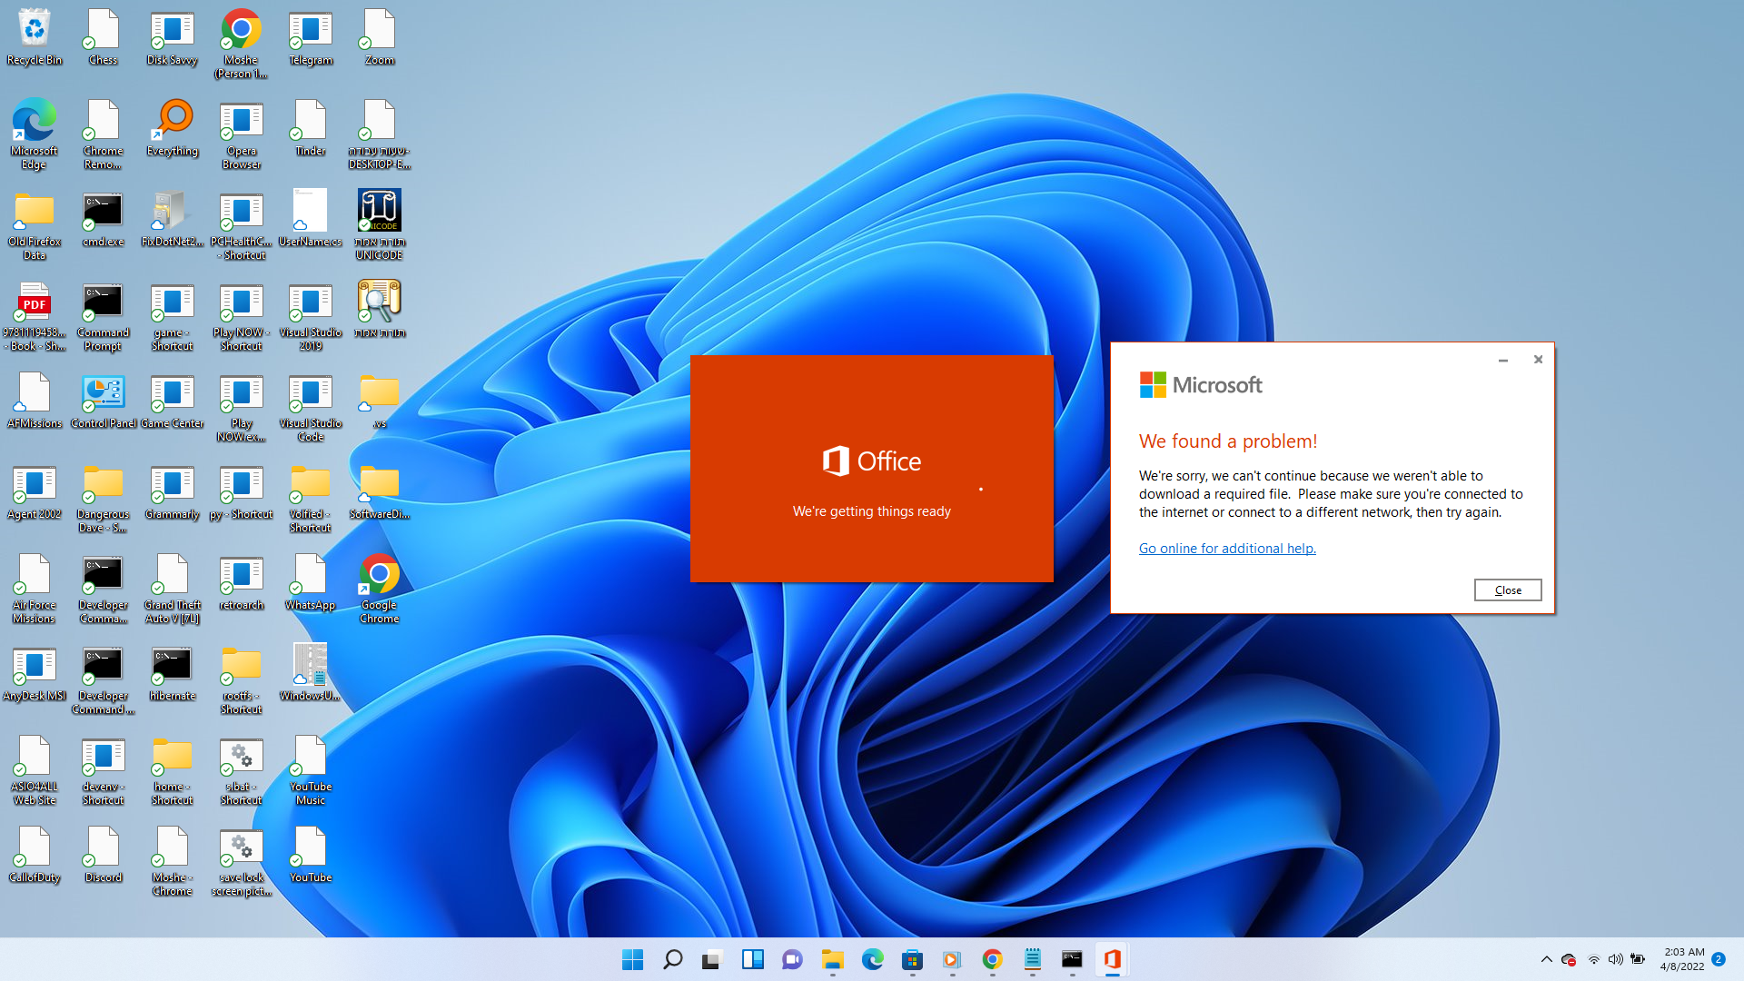The height and width of the screenshot is (981, 1744).
Task: Open taskbar Search
Action: click(x=672, y=959)
